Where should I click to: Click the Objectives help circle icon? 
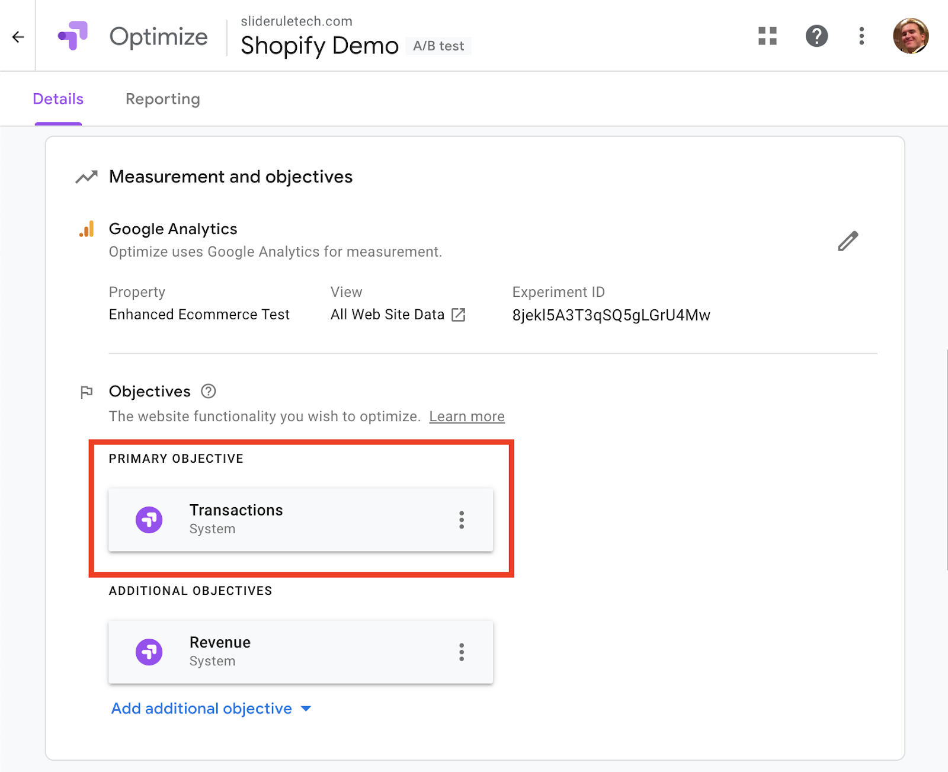click(209, 391)
